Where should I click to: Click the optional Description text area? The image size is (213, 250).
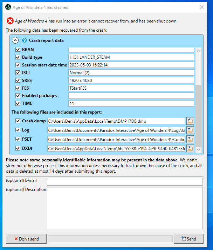tap(125, 208)
